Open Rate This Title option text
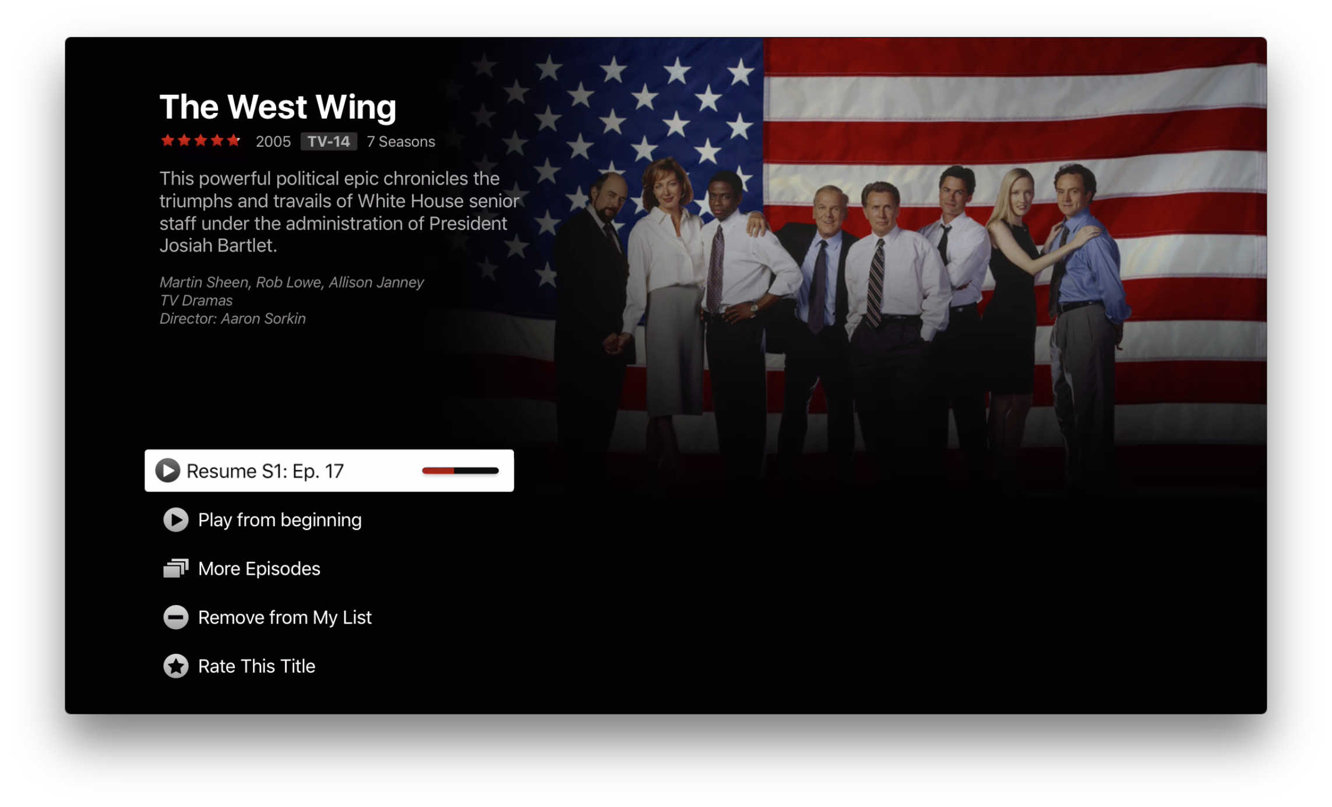Screen dimensions: 1332x807 point(256,666)
